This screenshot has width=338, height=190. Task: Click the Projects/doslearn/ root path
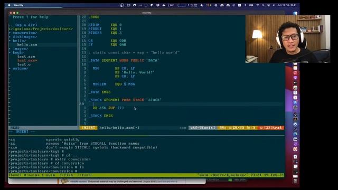point(41,29)
